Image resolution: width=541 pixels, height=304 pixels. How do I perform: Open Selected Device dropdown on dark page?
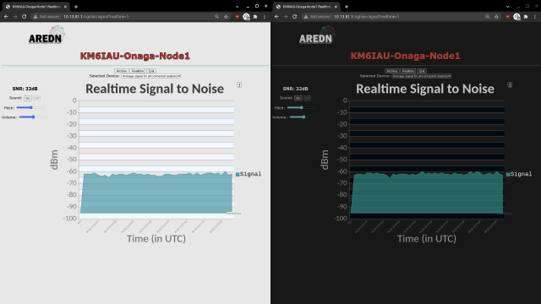[422, 76]
